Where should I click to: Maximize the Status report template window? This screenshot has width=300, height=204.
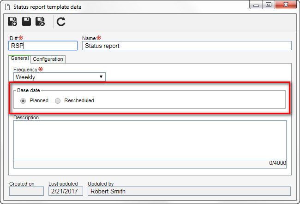click(x=269, y=5)
